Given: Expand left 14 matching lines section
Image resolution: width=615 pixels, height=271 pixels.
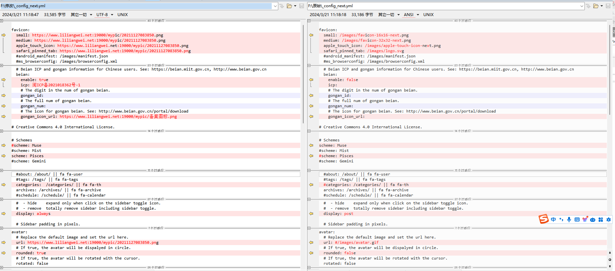Looking at the screenshot, I should click(x=2, y=131).
